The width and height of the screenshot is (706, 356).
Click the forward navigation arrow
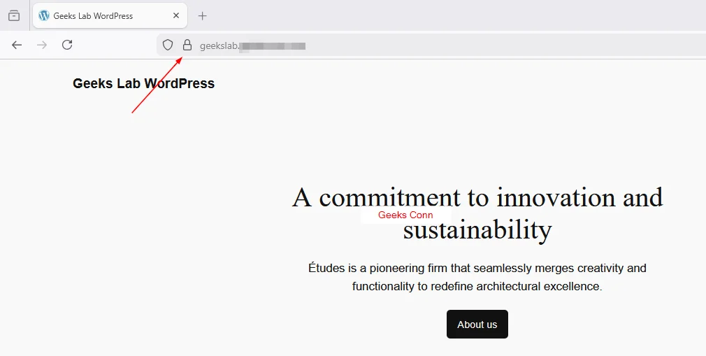[42, 45]
